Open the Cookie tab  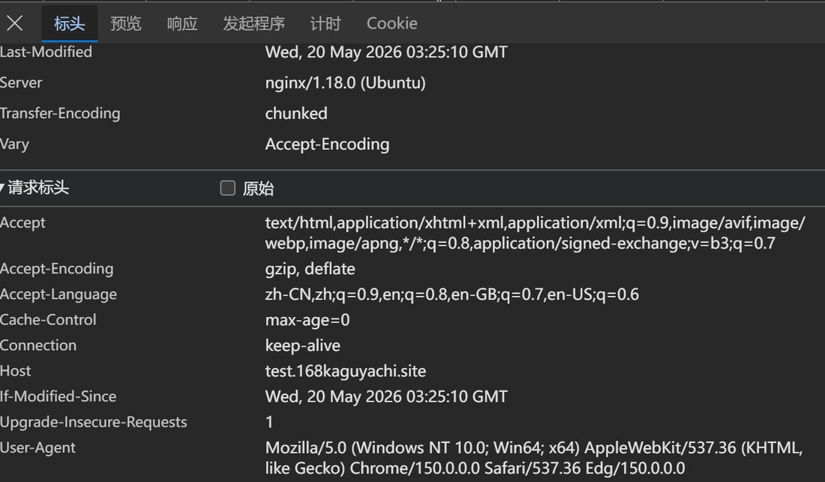coord(392,24)
